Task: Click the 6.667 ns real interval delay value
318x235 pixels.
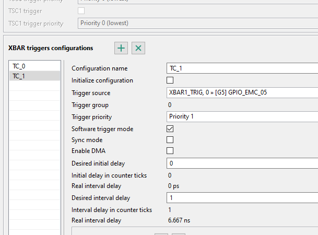Action: coord(179,220)
